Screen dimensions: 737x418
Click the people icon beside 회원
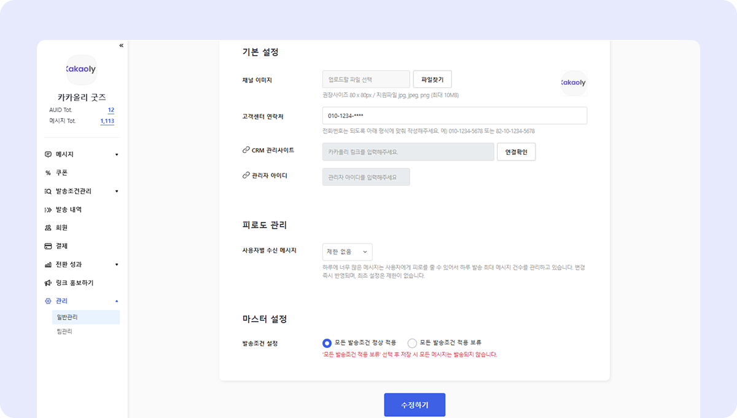(48, 227)
